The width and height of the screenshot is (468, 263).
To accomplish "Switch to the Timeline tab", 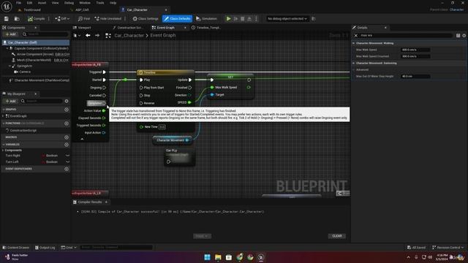I will (x=208, y=28).
